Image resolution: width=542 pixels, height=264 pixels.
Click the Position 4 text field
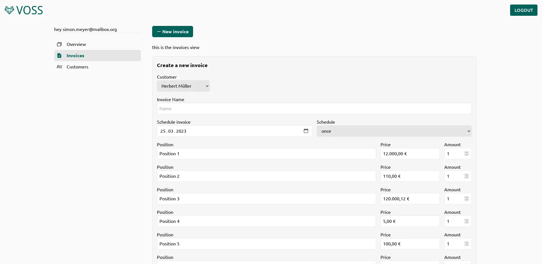(266, 221)
